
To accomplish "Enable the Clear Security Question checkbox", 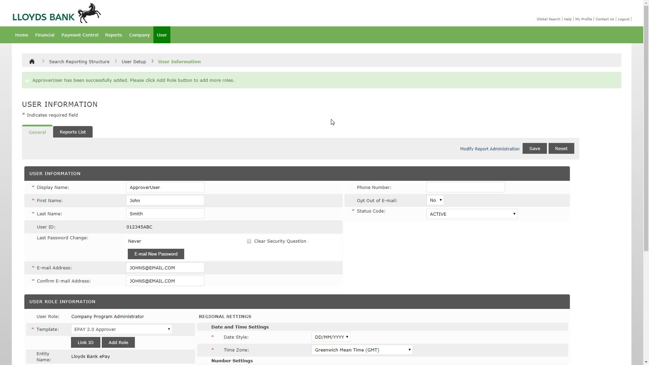I will pyautogui.click(x=249, y=241).
